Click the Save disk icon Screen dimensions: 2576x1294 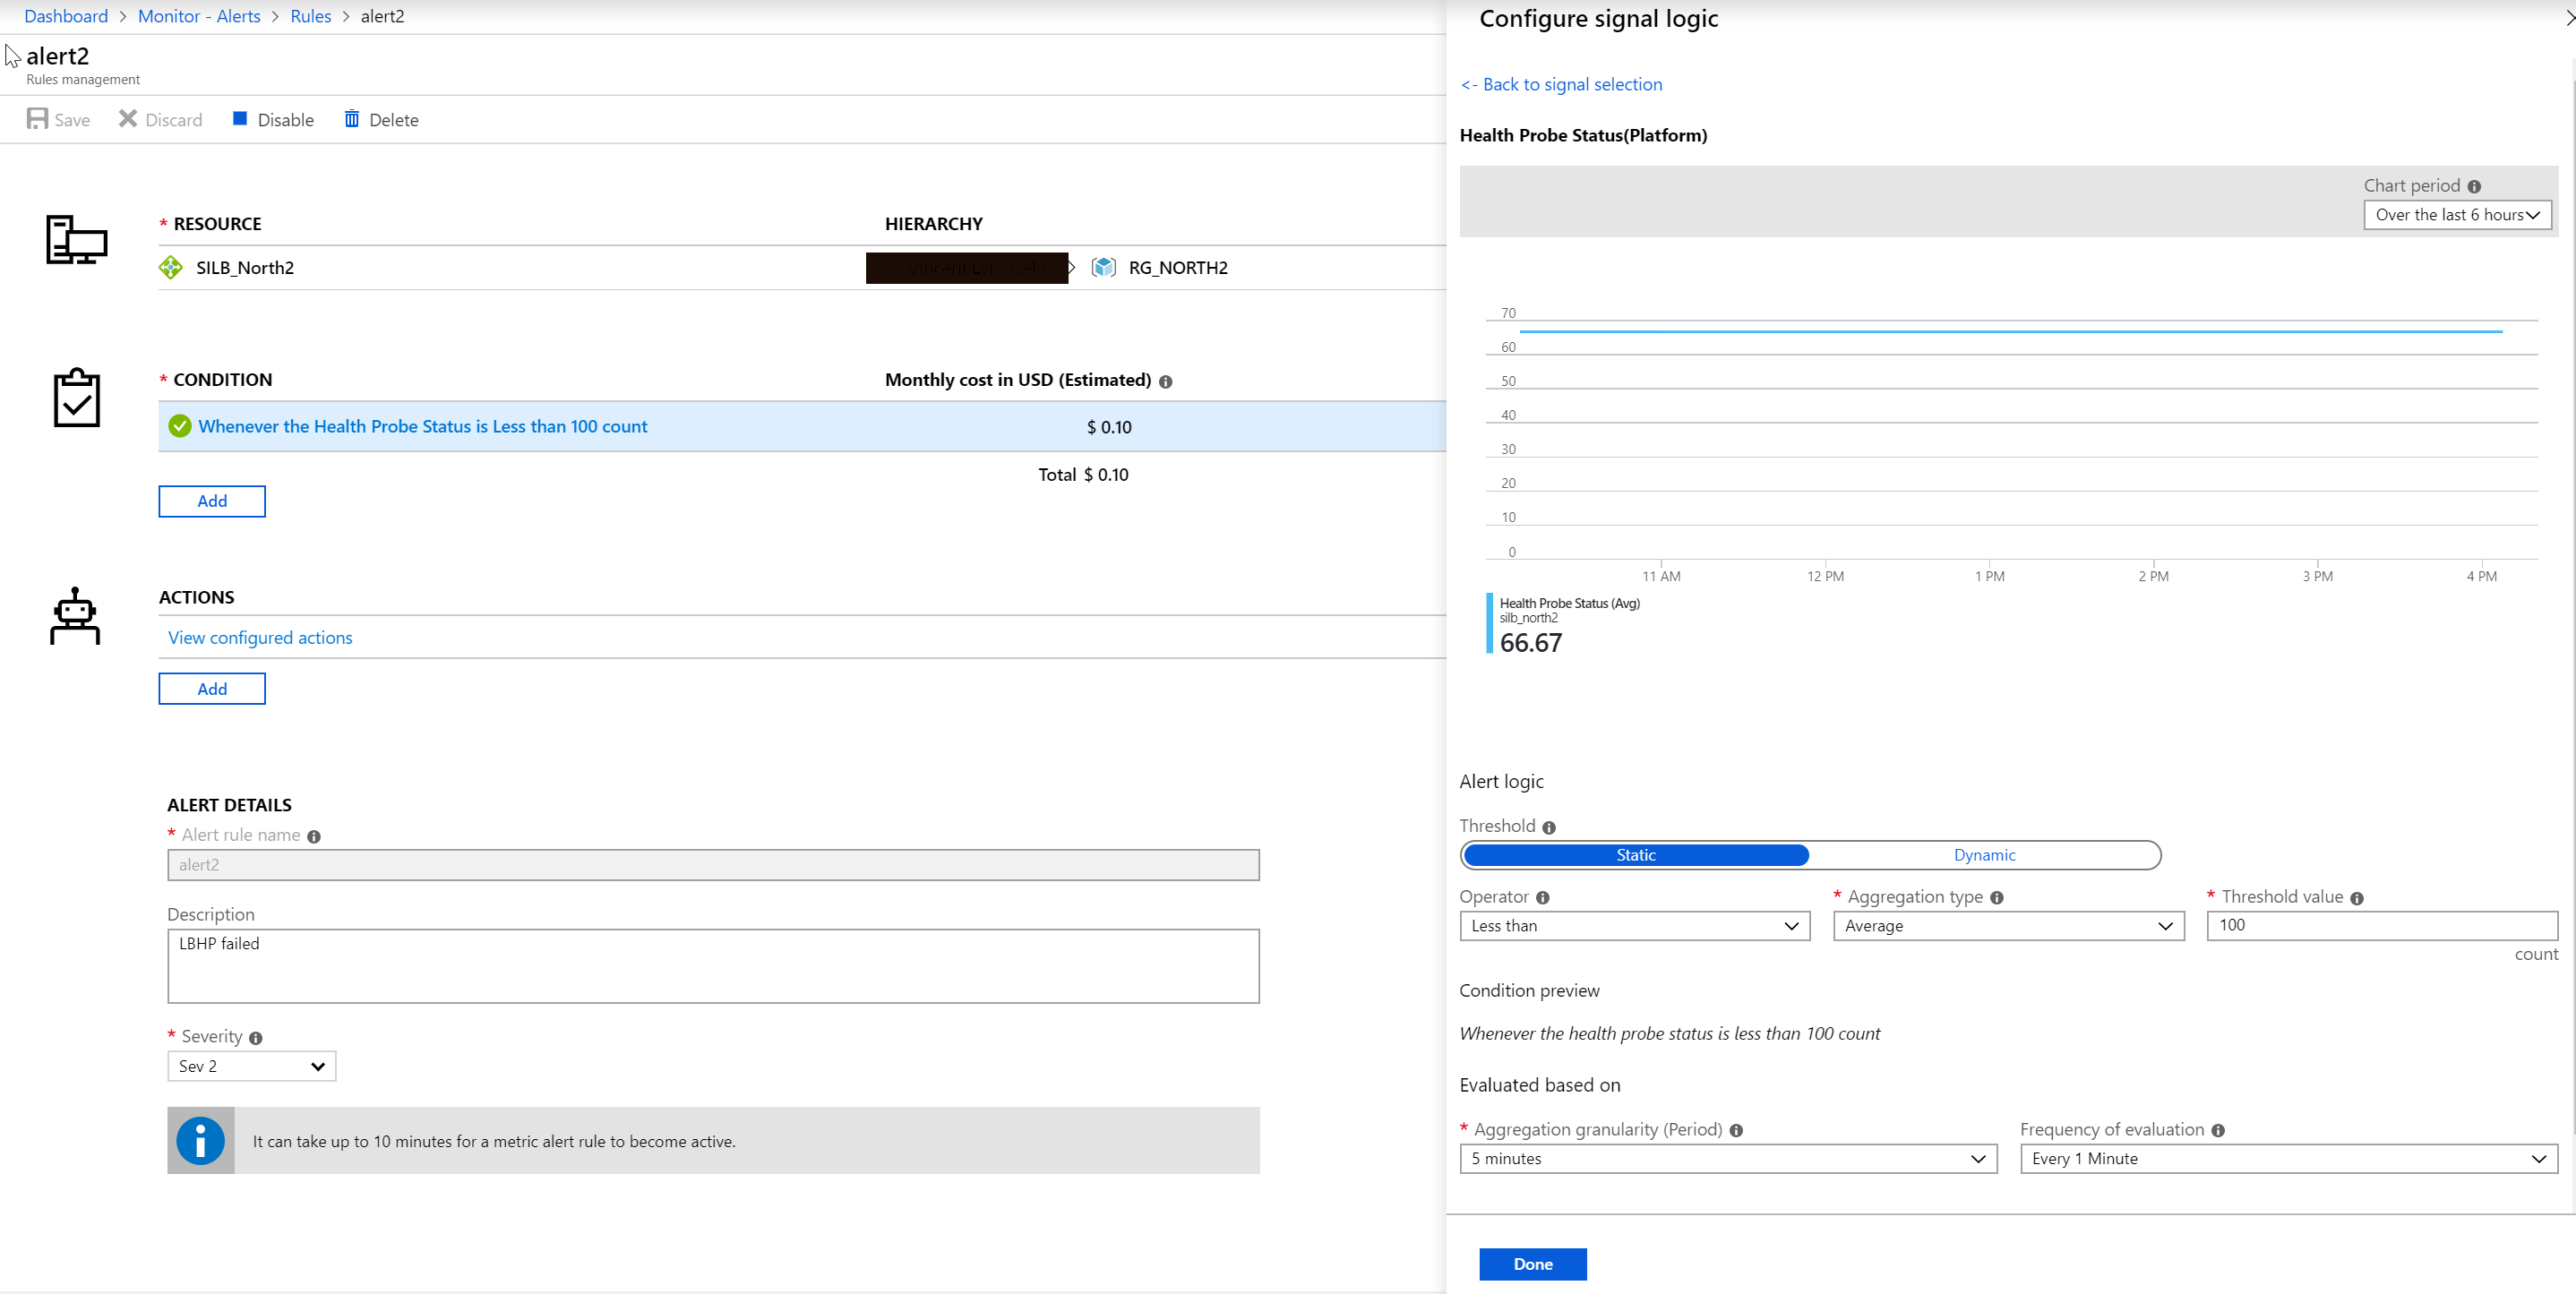click(x=37, y=119)
